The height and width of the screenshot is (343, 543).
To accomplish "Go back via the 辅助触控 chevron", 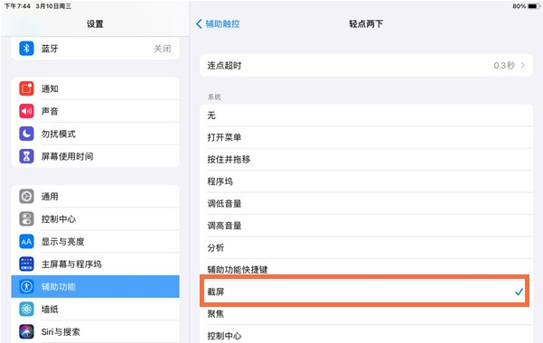I will click(x=218, y=23).
